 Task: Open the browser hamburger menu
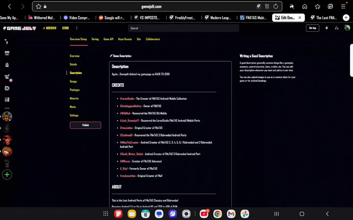point(343,6)
